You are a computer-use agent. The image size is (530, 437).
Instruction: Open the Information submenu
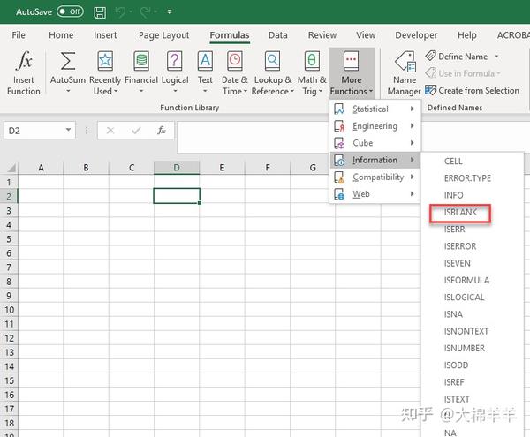(375, 160)
